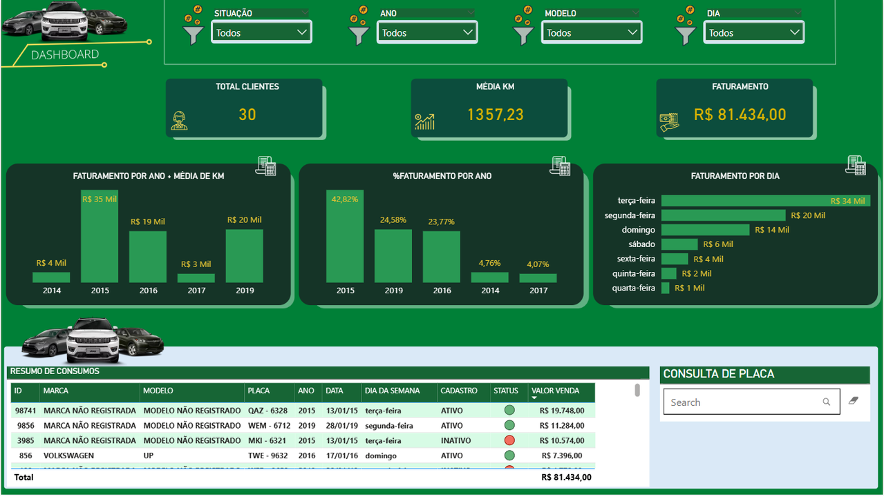Select the sábado bar showing R$ 6 Mil
The height and width of the screenshot is (499, 884).
click(679, 244)
